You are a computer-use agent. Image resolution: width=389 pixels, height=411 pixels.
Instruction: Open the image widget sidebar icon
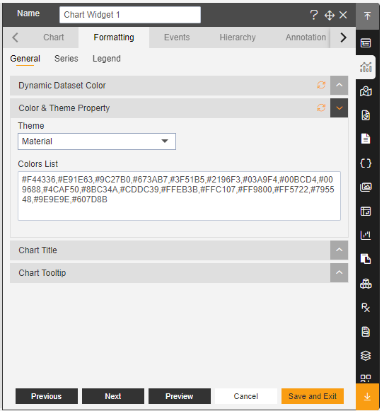(366, 187)
